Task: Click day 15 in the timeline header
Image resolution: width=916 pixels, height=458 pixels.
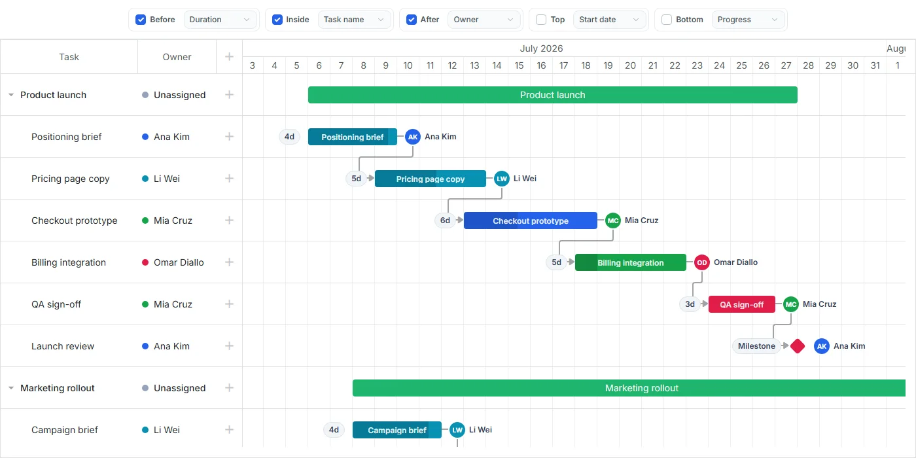Action: click(x=519, y=65)
